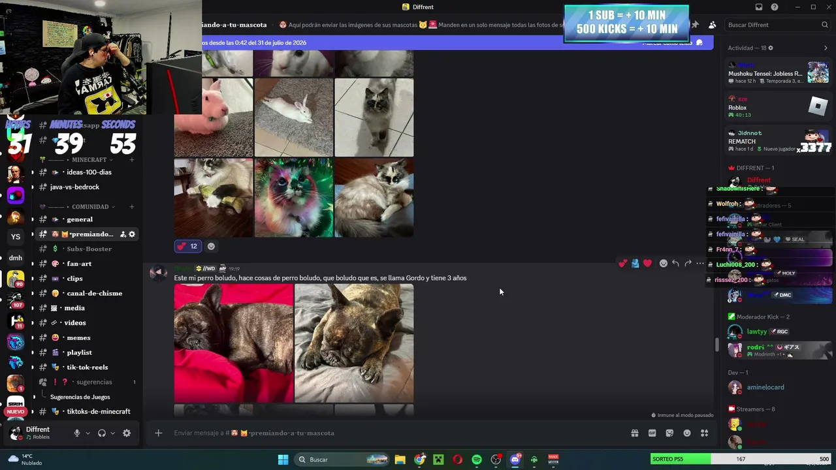Deafen with the headphones button
This screenshot has height=470, width=836.
[x=101, y=433]
